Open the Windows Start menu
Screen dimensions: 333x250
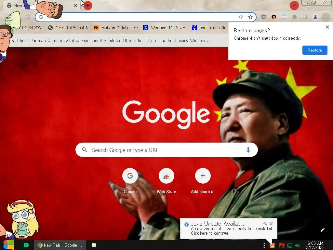click(8, 245)
